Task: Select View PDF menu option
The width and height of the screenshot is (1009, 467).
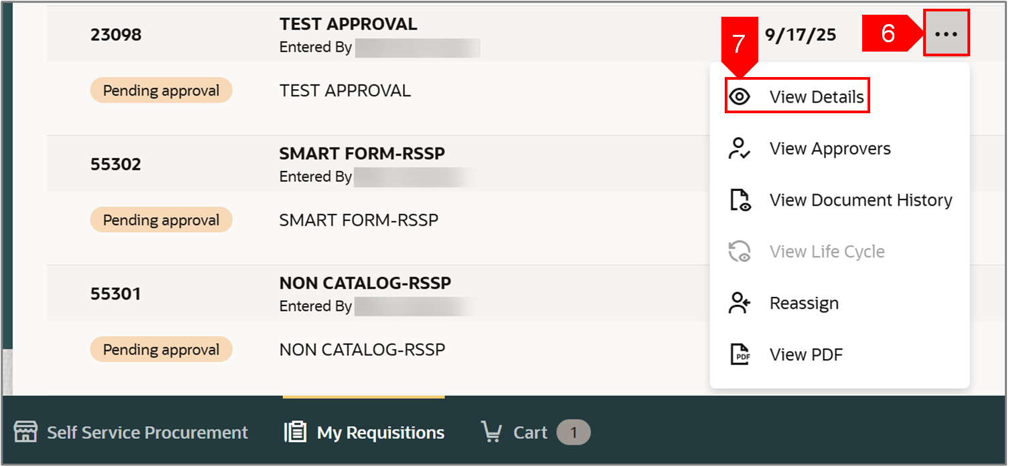Action: click(805, 355)
